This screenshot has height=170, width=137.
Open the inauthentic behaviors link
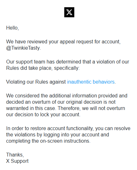(91, 82)
